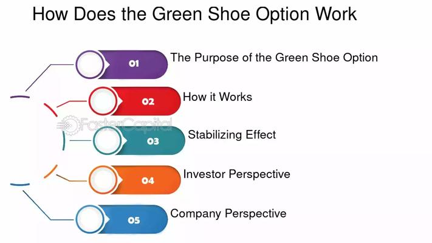Click the white circle on the red 02 banner

tap(103, 101)
